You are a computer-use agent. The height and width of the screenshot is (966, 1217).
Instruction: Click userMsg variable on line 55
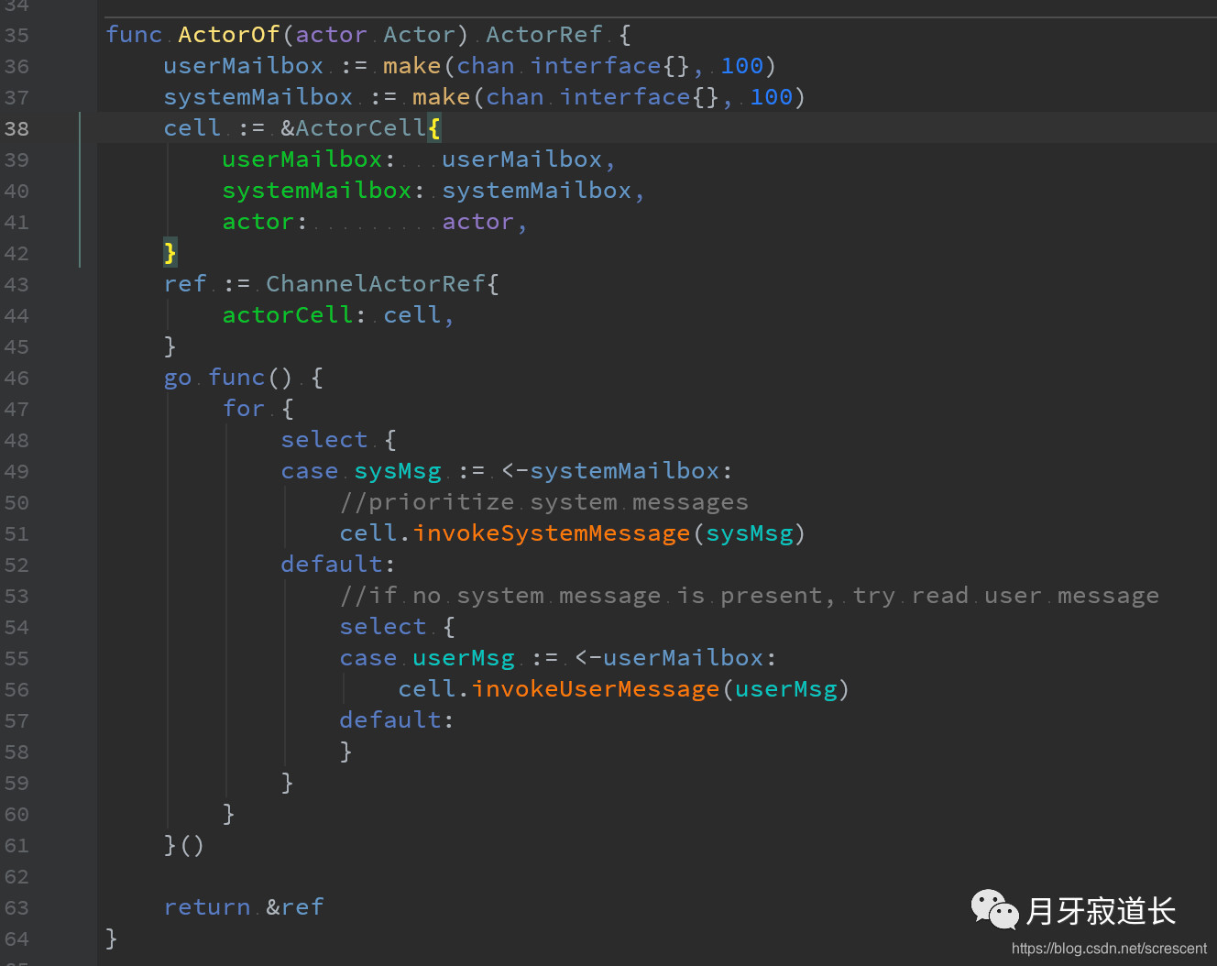[x=464, y=658]
